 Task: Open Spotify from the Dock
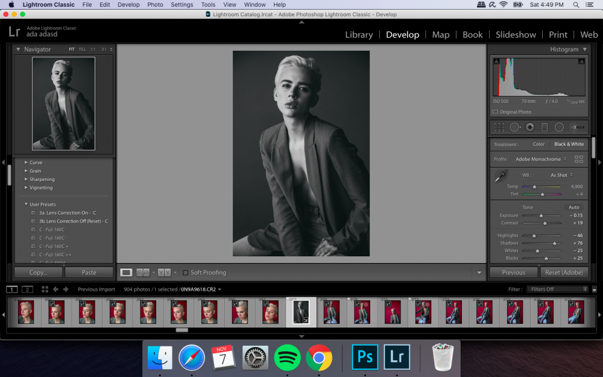[287, 358]
